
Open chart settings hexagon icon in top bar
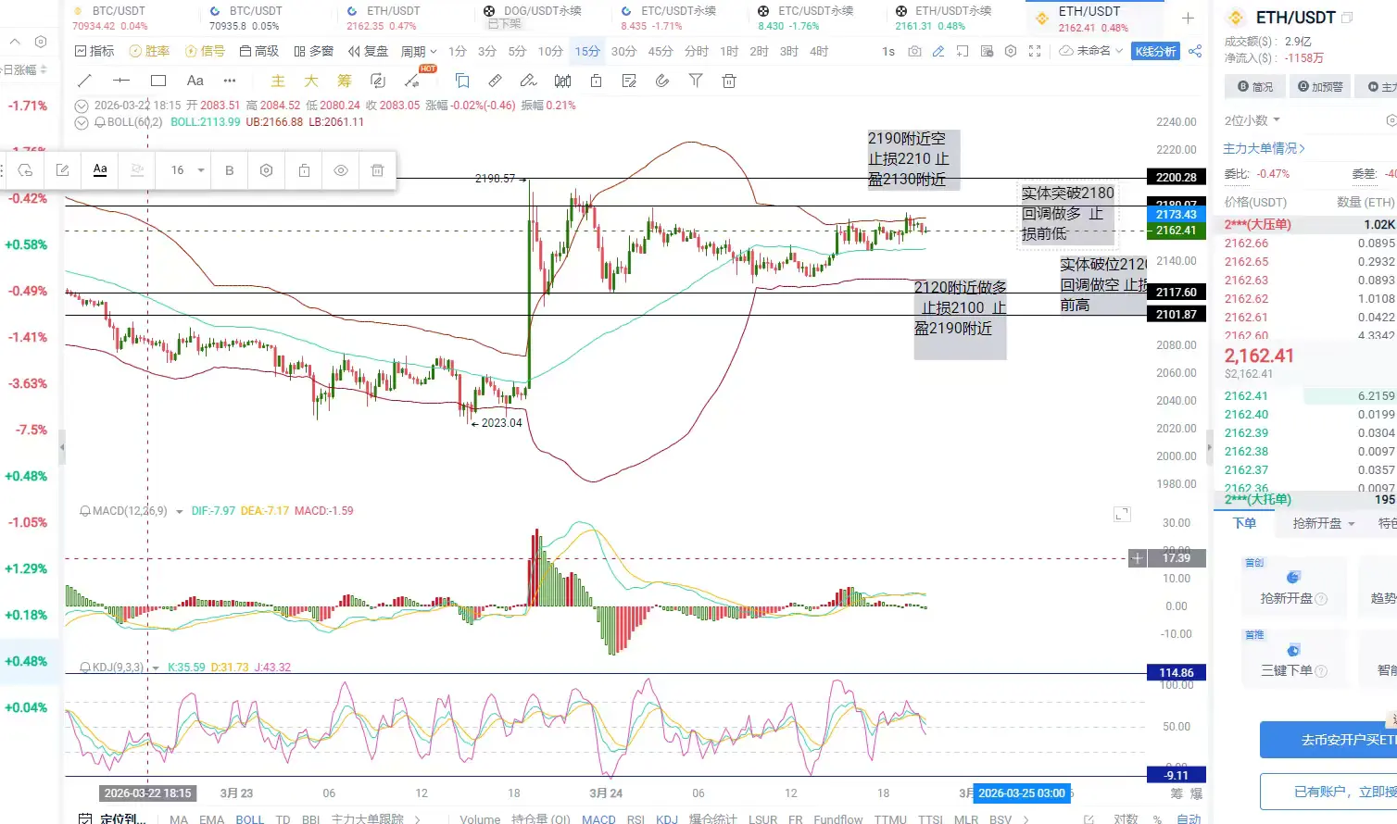(x=1011, y=51)
